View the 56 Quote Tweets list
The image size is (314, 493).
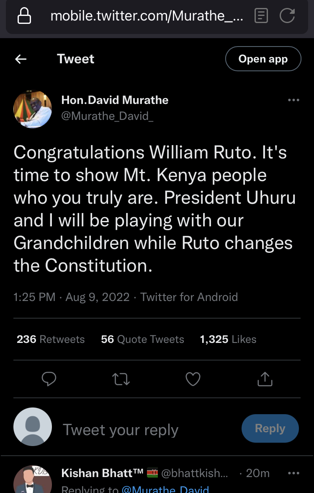[142, 339]
